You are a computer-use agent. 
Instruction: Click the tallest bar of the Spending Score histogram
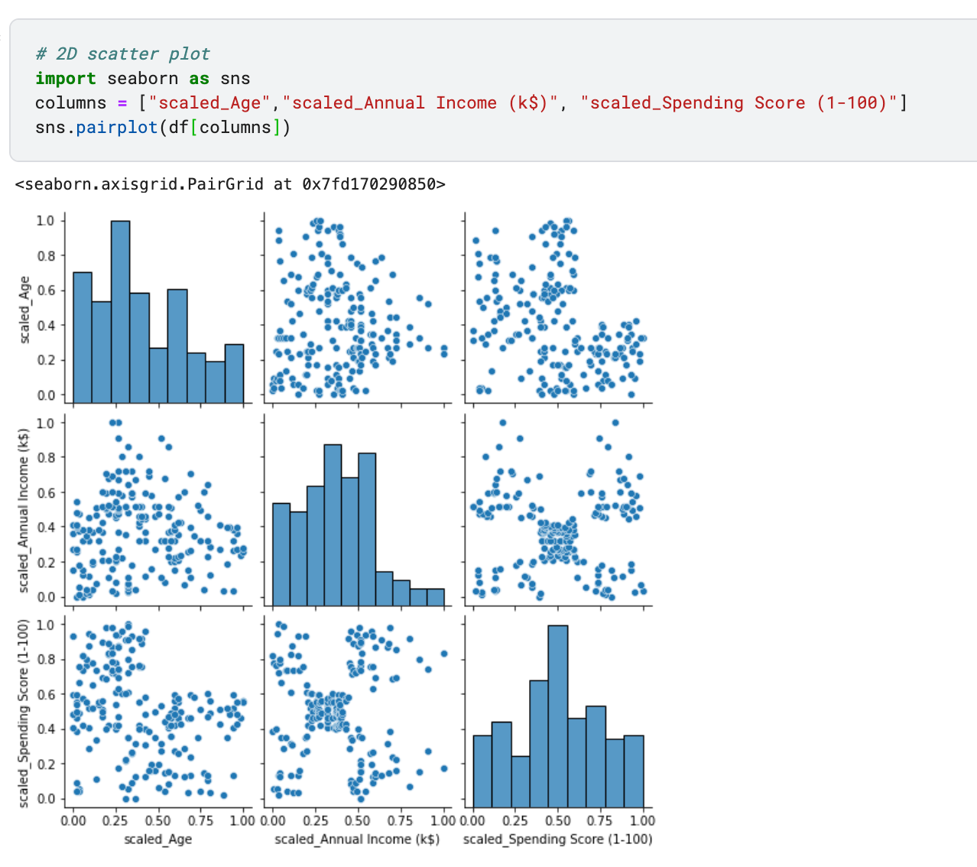558,716
